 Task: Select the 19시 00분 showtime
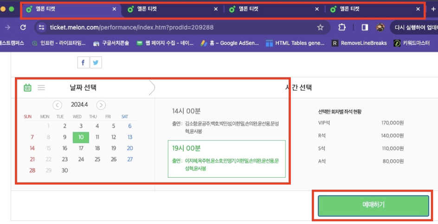click(226, 159)
